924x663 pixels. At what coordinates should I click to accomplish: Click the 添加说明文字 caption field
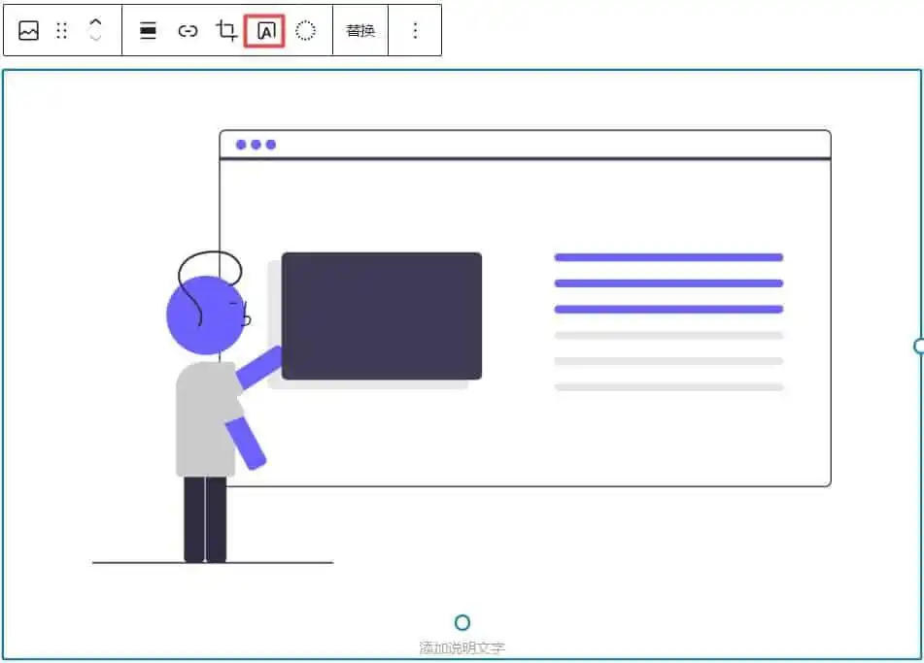[x=462, y=647]
